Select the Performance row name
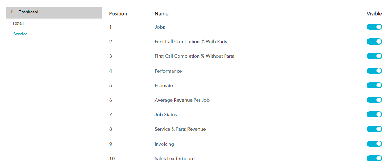The image size is (388, 165). click(x=168, y=71)
